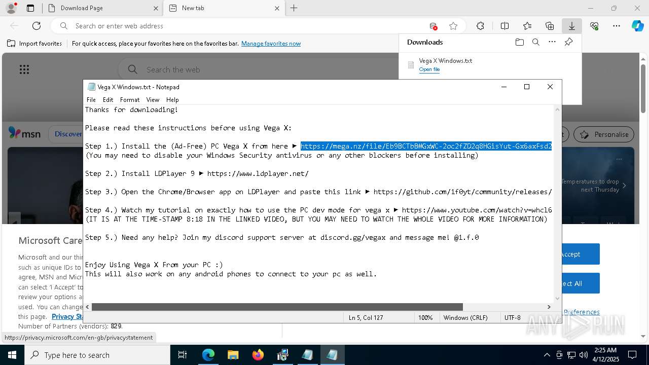Viewport: 649px width, 365px height.
Task: Click Notepad vertical scrollbar up arrow
Action: [558, 109]
